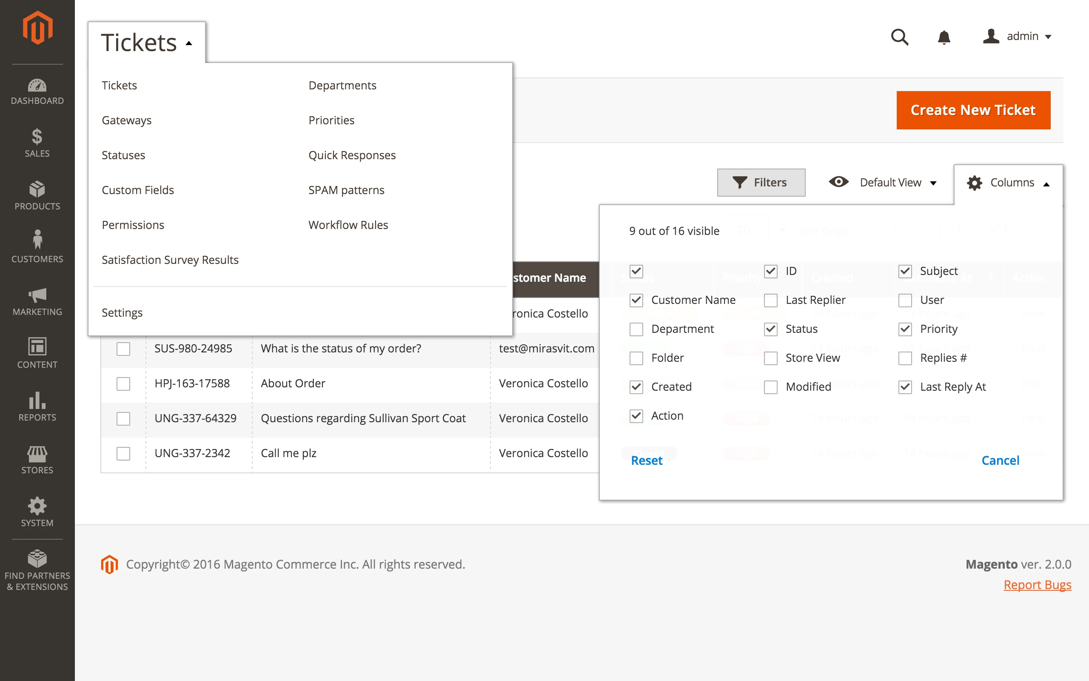Open the admin account menu
Screen dimensions: 1089x681
tap(1022, 36)
